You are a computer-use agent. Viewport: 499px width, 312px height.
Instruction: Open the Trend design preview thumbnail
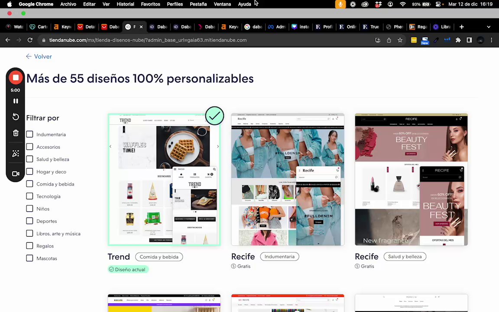[x=164, y=179]
